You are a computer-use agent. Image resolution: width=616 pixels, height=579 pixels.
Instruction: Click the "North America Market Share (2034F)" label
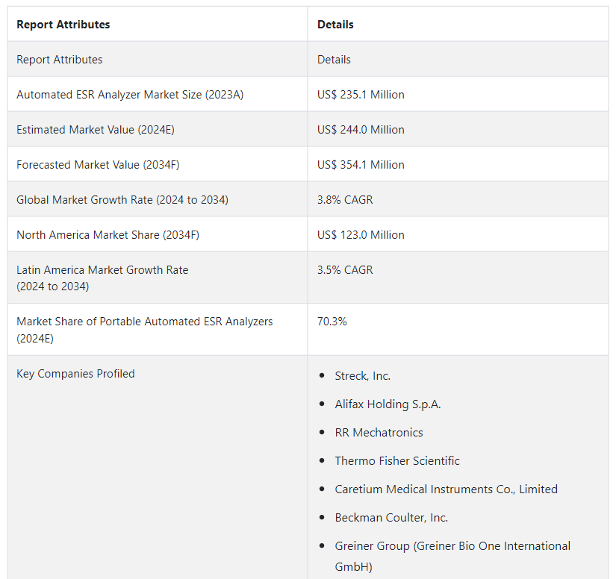coord(108,235)
